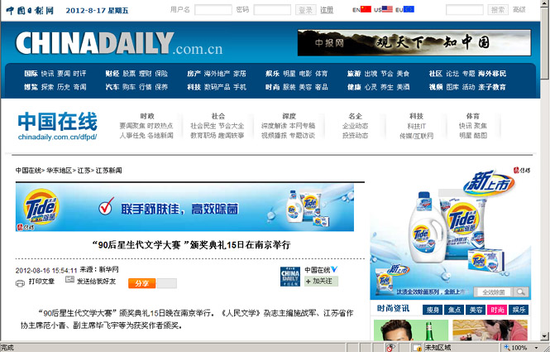
Task: Click the 搜索 search button at top
Action: (x=498, y=10)
